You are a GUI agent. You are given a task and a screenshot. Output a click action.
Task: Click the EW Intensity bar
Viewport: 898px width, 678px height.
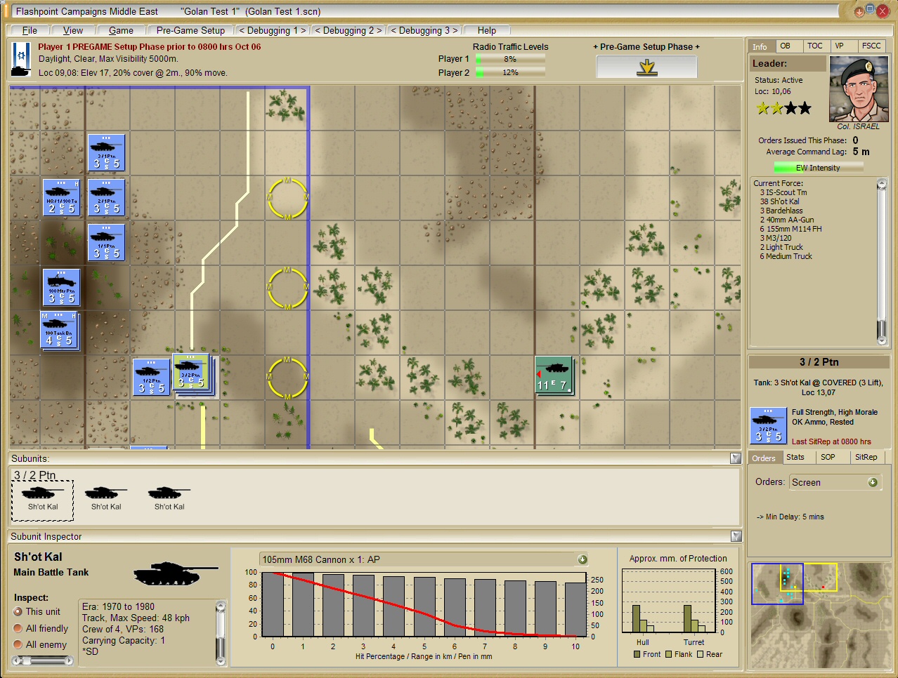coord(819,168)
